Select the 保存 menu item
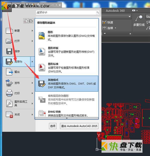Screen dimensions: 150x156 click(x=18, y=51)
